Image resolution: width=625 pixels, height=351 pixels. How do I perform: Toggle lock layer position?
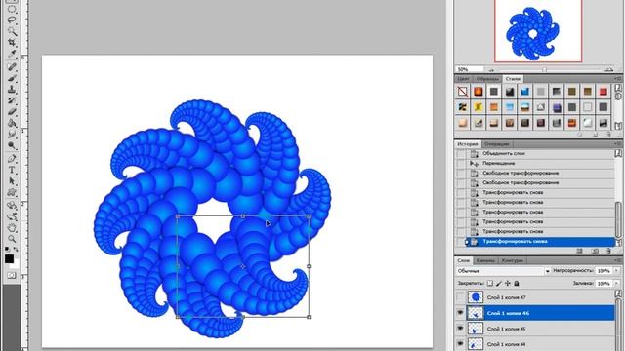coord(508,284)
